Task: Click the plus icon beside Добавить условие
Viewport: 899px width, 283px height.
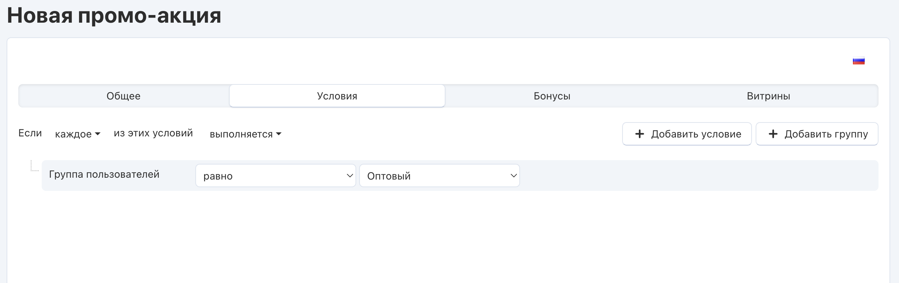Action: point(639,134)
